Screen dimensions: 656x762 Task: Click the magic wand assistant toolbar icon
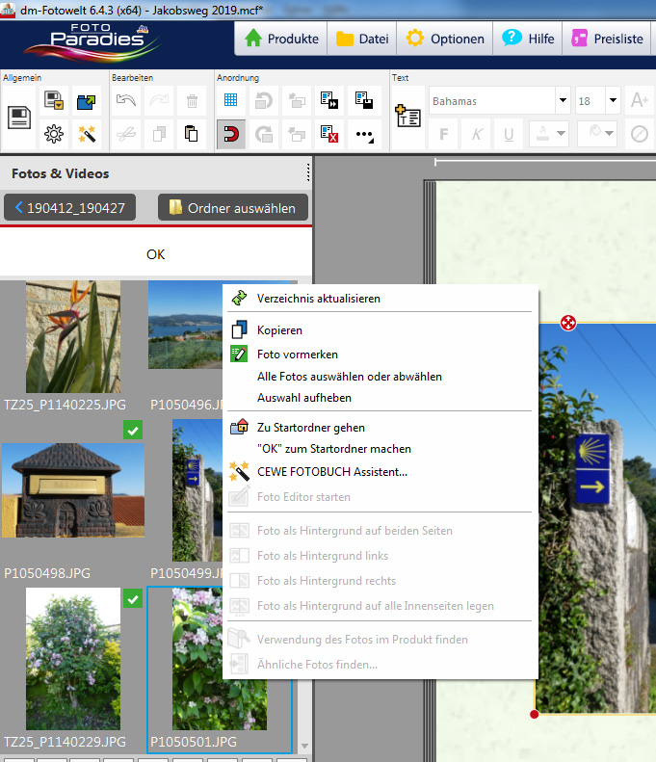coord(87,135)
